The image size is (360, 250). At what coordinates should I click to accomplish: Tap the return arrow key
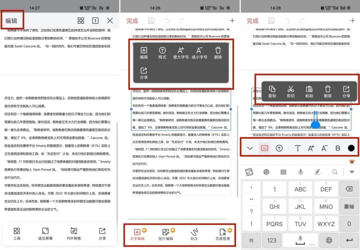(349, 240)
